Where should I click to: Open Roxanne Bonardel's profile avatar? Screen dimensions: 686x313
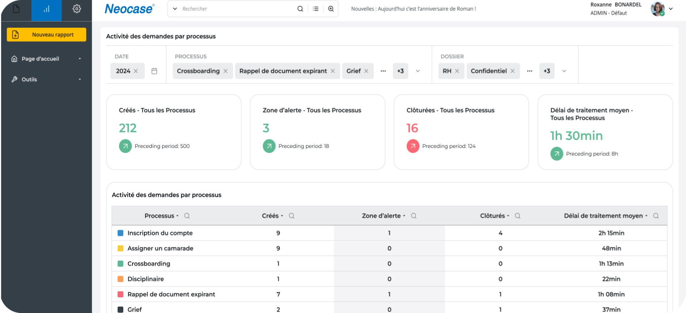click(x=658, y=9)
